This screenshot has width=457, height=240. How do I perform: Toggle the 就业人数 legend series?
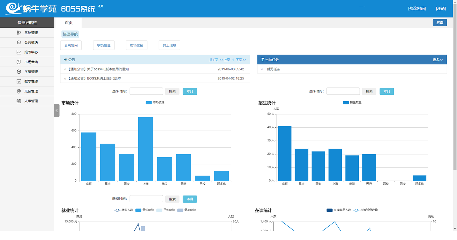[124, 210]
